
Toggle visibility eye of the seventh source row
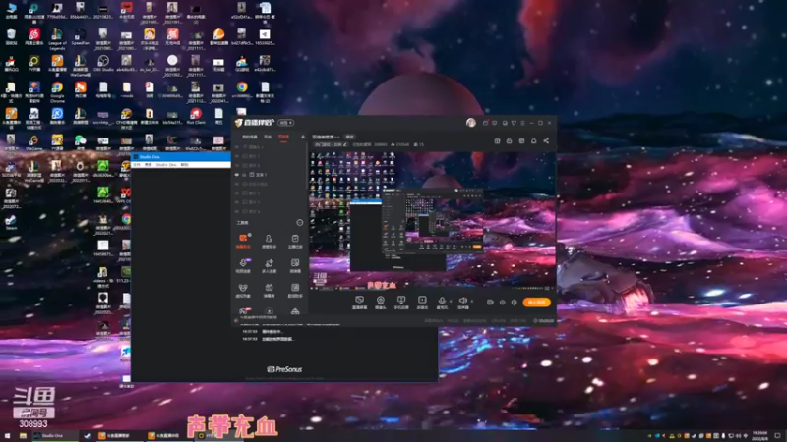(237, 202)
